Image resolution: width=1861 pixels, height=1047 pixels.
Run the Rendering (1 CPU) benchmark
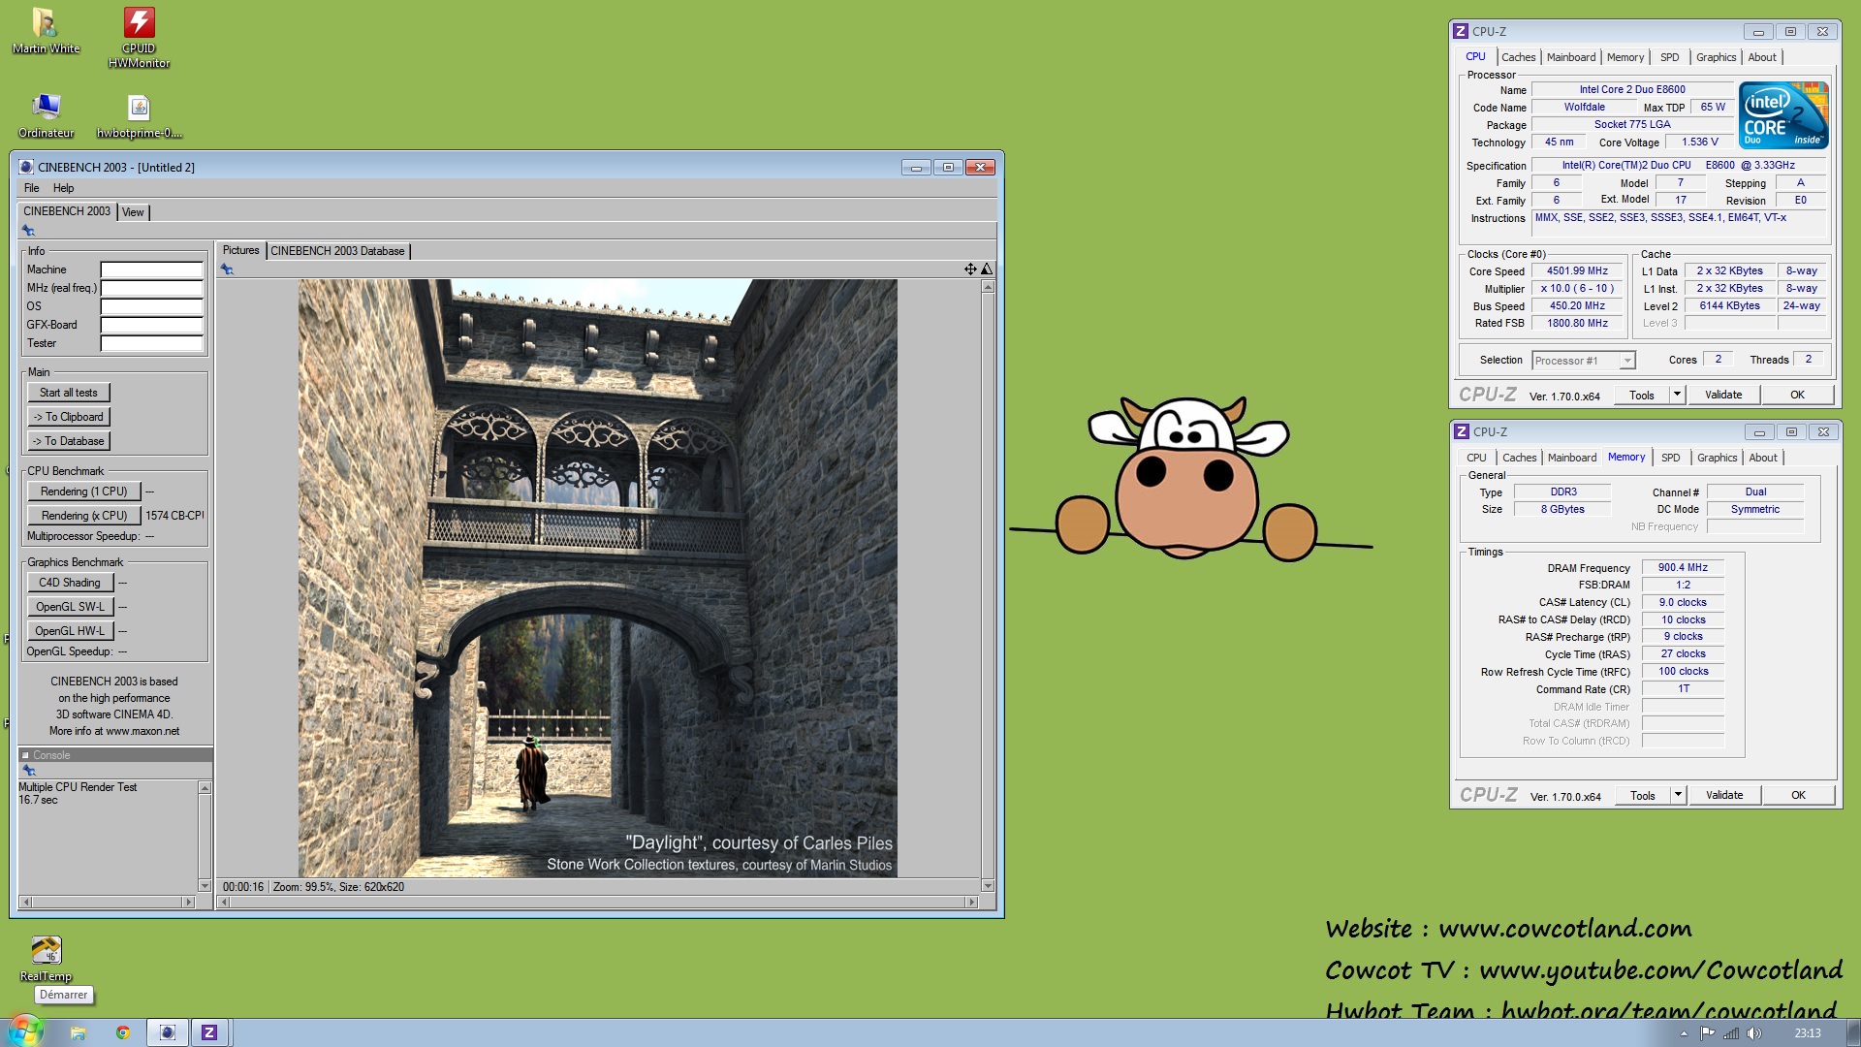84,492
